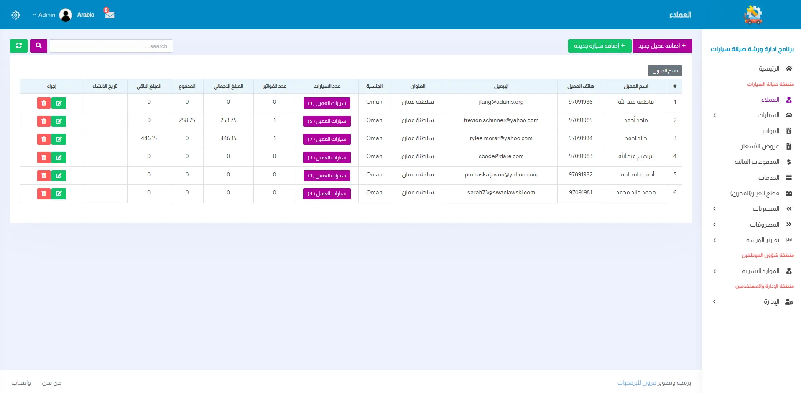This screenshot has width=801, height=393.
Task: Delete customer with phone 97091985
Action: (x=44, y=121)
